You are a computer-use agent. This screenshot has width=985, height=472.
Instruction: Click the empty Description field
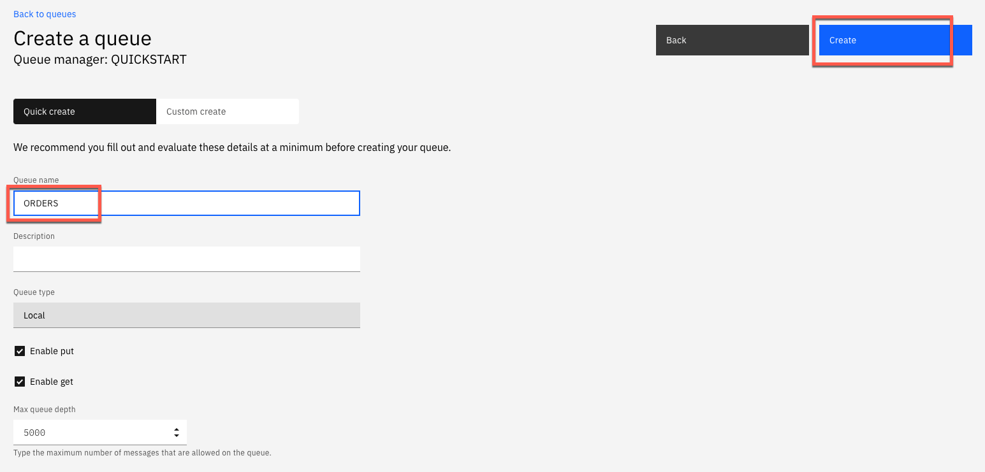click(x=186, y=259)
